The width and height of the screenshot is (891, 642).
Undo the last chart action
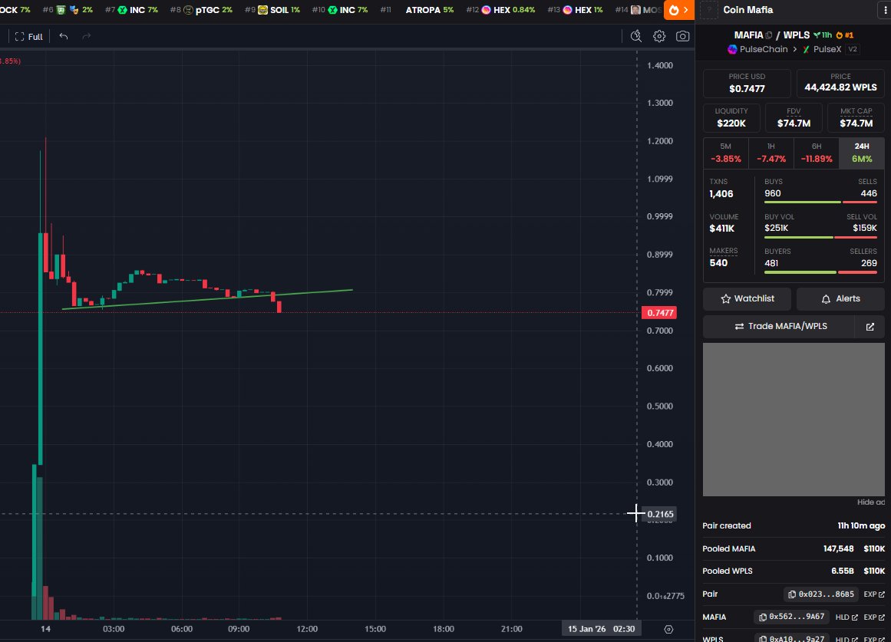pos(64,36)
